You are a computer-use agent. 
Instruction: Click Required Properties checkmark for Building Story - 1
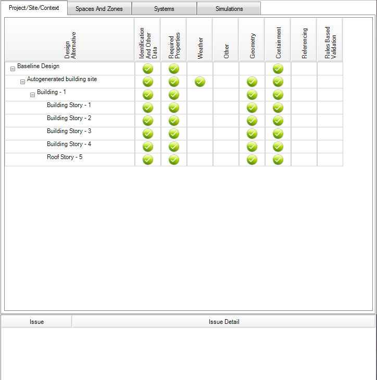coord(174,108)
